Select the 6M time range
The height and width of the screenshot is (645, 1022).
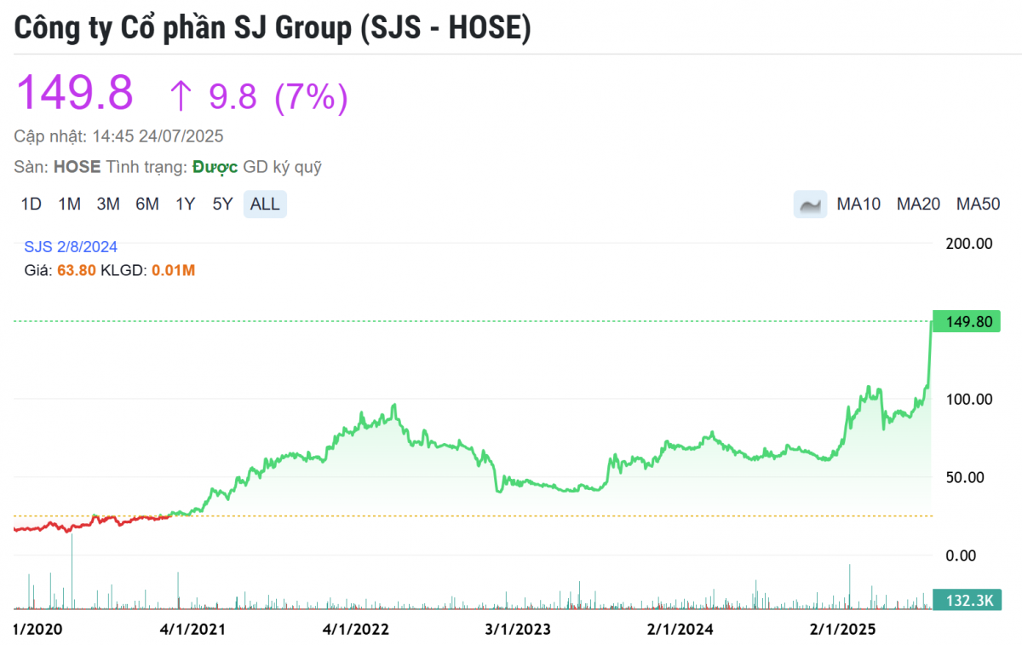(x=147, y=204)
